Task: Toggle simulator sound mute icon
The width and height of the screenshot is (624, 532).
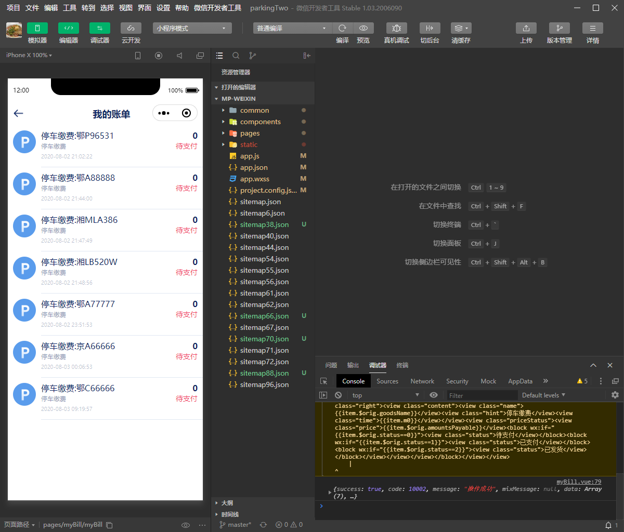Action: click(x=179, y=56)
